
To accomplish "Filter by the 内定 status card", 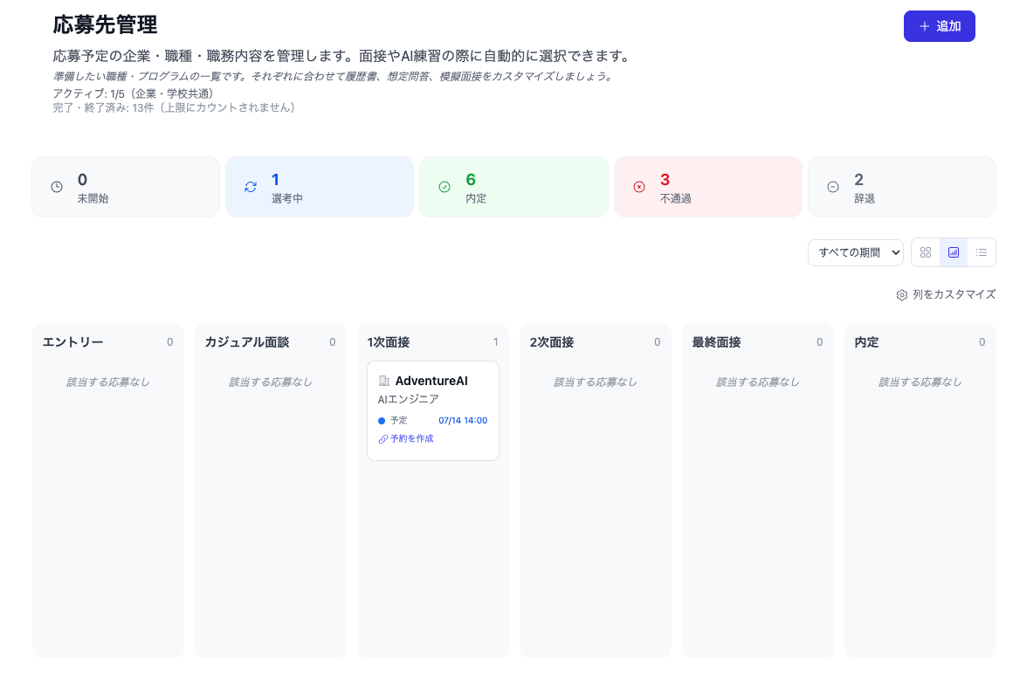I will tap(514, 187).
